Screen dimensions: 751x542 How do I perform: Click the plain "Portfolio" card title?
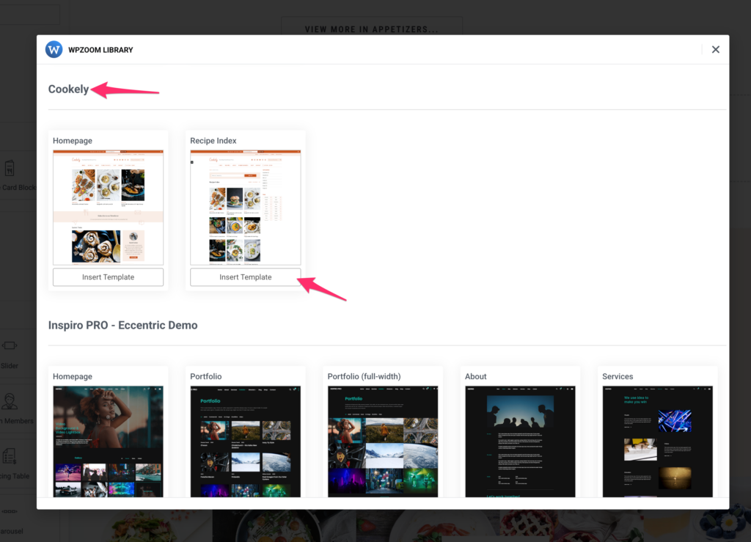point(206,376)
